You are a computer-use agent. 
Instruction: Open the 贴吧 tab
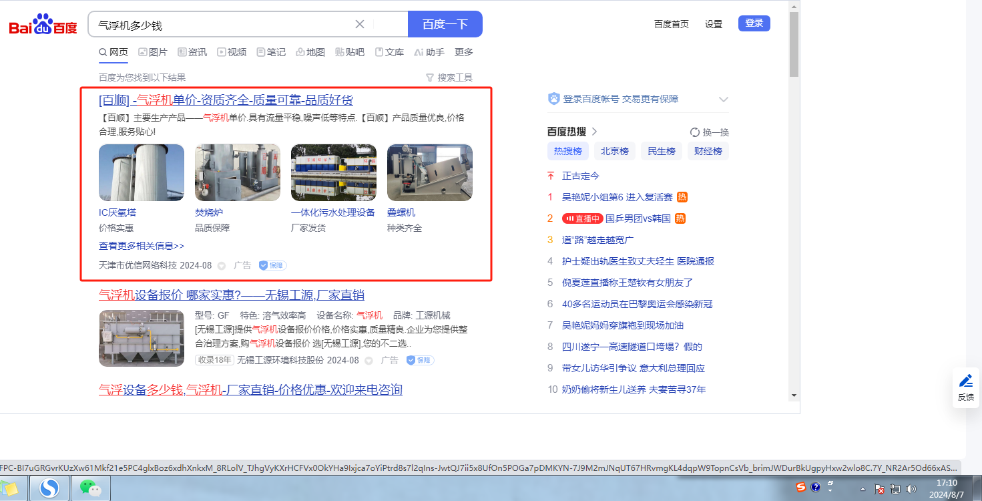(x=350, y=52)
